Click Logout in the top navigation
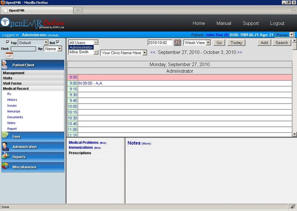Image resolution: width=297 pixels, height=211 pixels. tap(277, 23)
